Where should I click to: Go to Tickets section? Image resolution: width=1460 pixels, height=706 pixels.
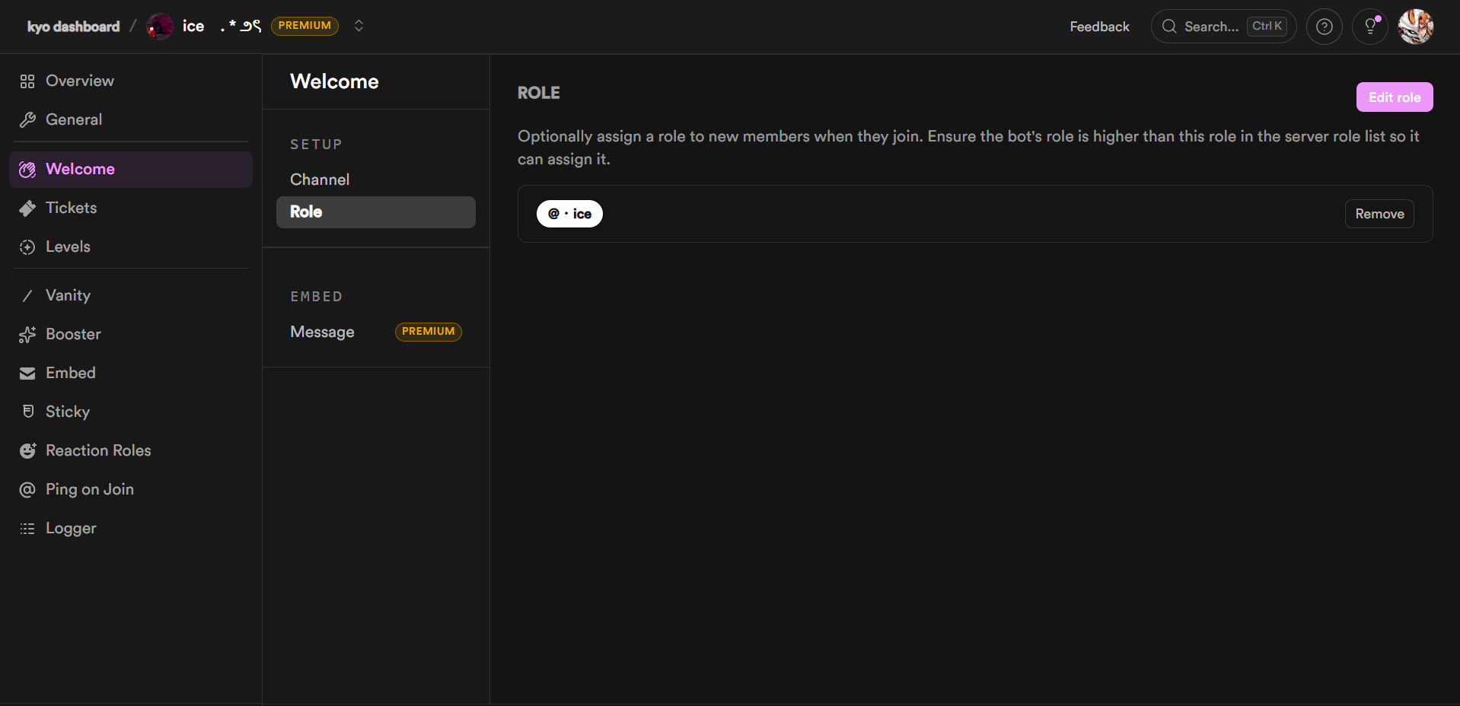click(131, 208)
